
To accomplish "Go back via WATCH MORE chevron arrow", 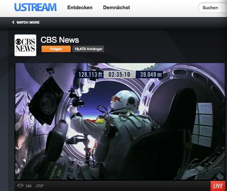I will coord(13,22).
